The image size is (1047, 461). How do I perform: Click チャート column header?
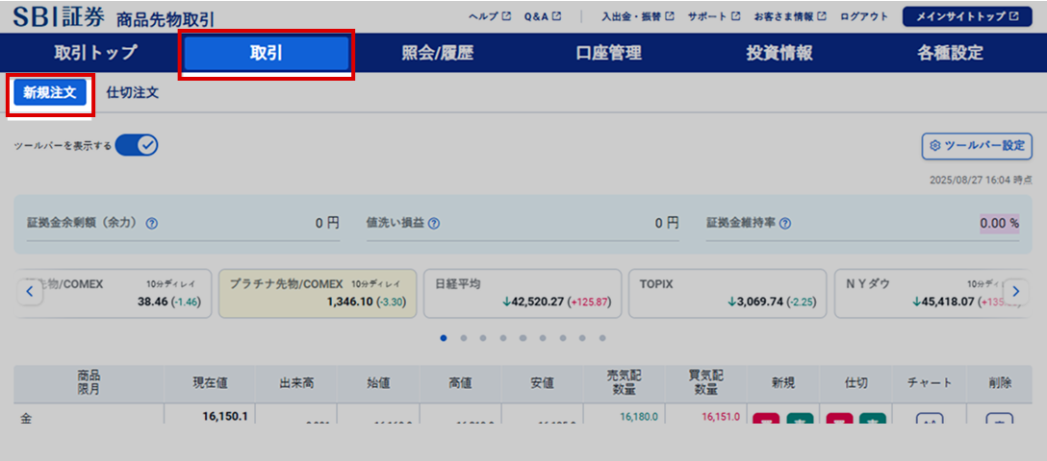pos(930,383)
